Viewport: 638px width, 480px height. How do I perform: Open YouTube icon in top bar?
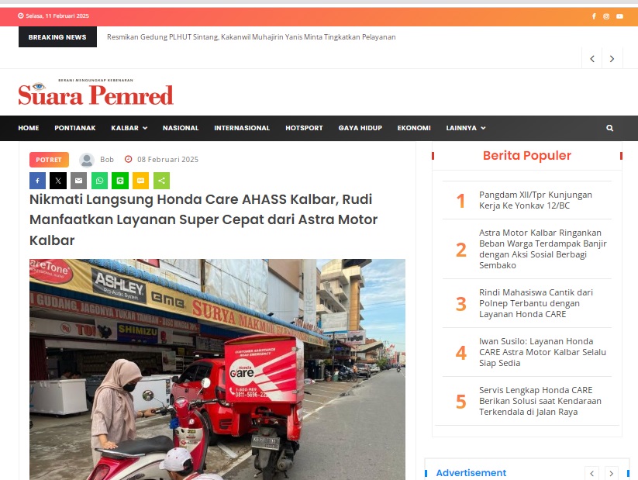click(x=619, y=16)
